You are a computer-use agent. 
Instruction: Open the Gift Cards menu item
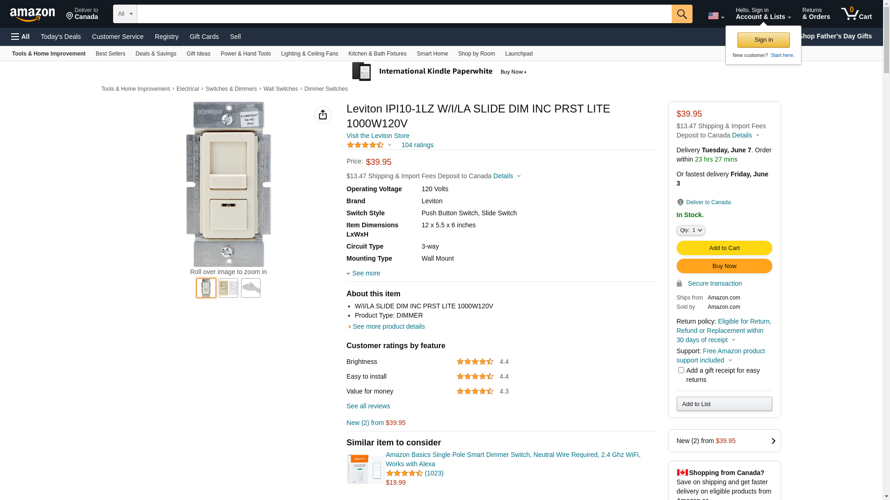[204, 37]
